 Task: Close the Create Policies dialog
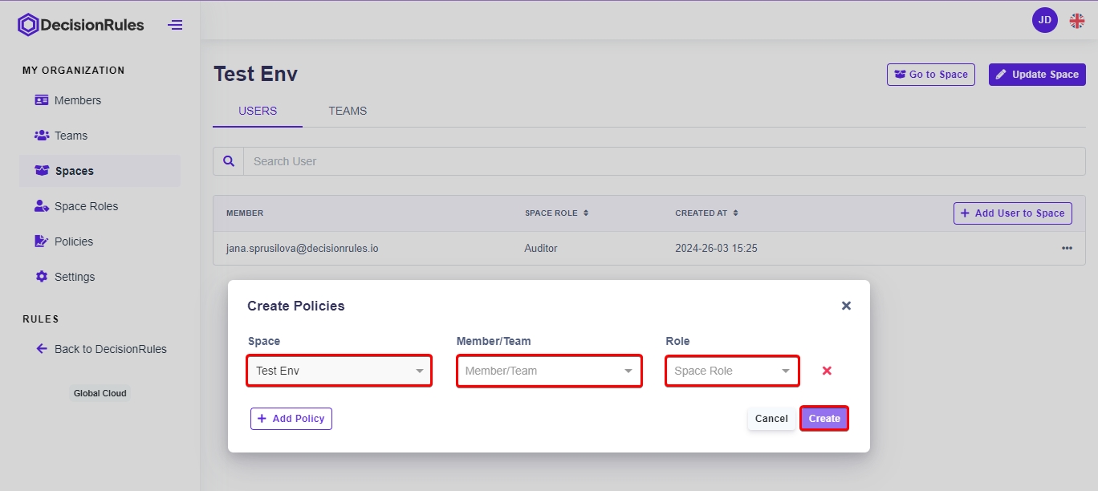846,306
